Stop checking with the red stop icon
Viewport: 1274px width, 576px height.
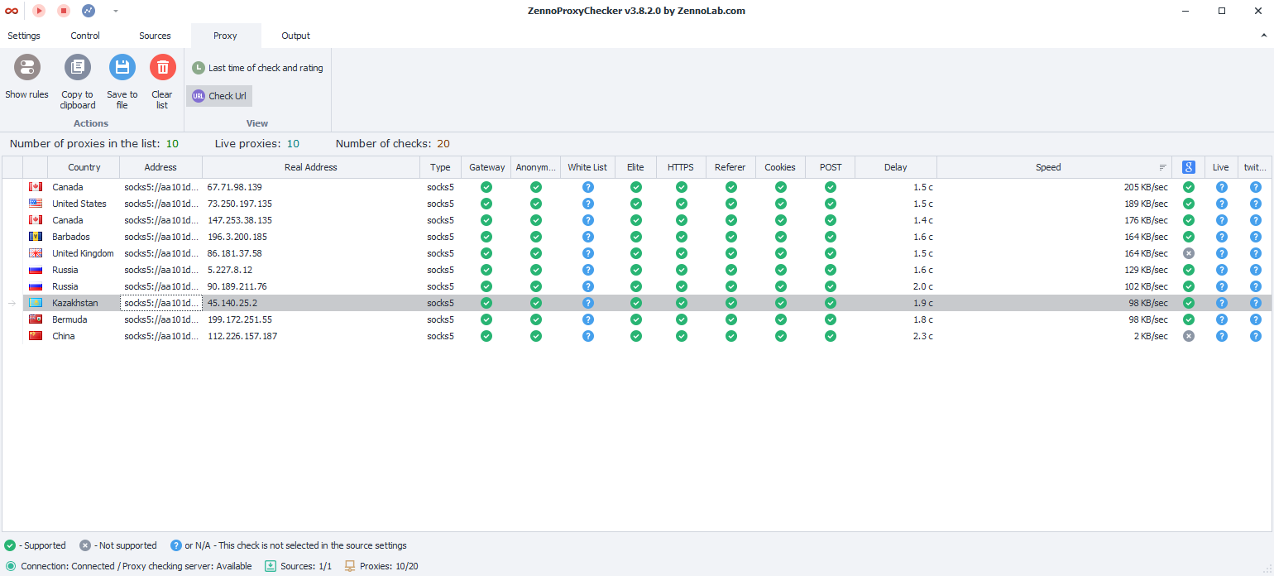coord(64,11)
